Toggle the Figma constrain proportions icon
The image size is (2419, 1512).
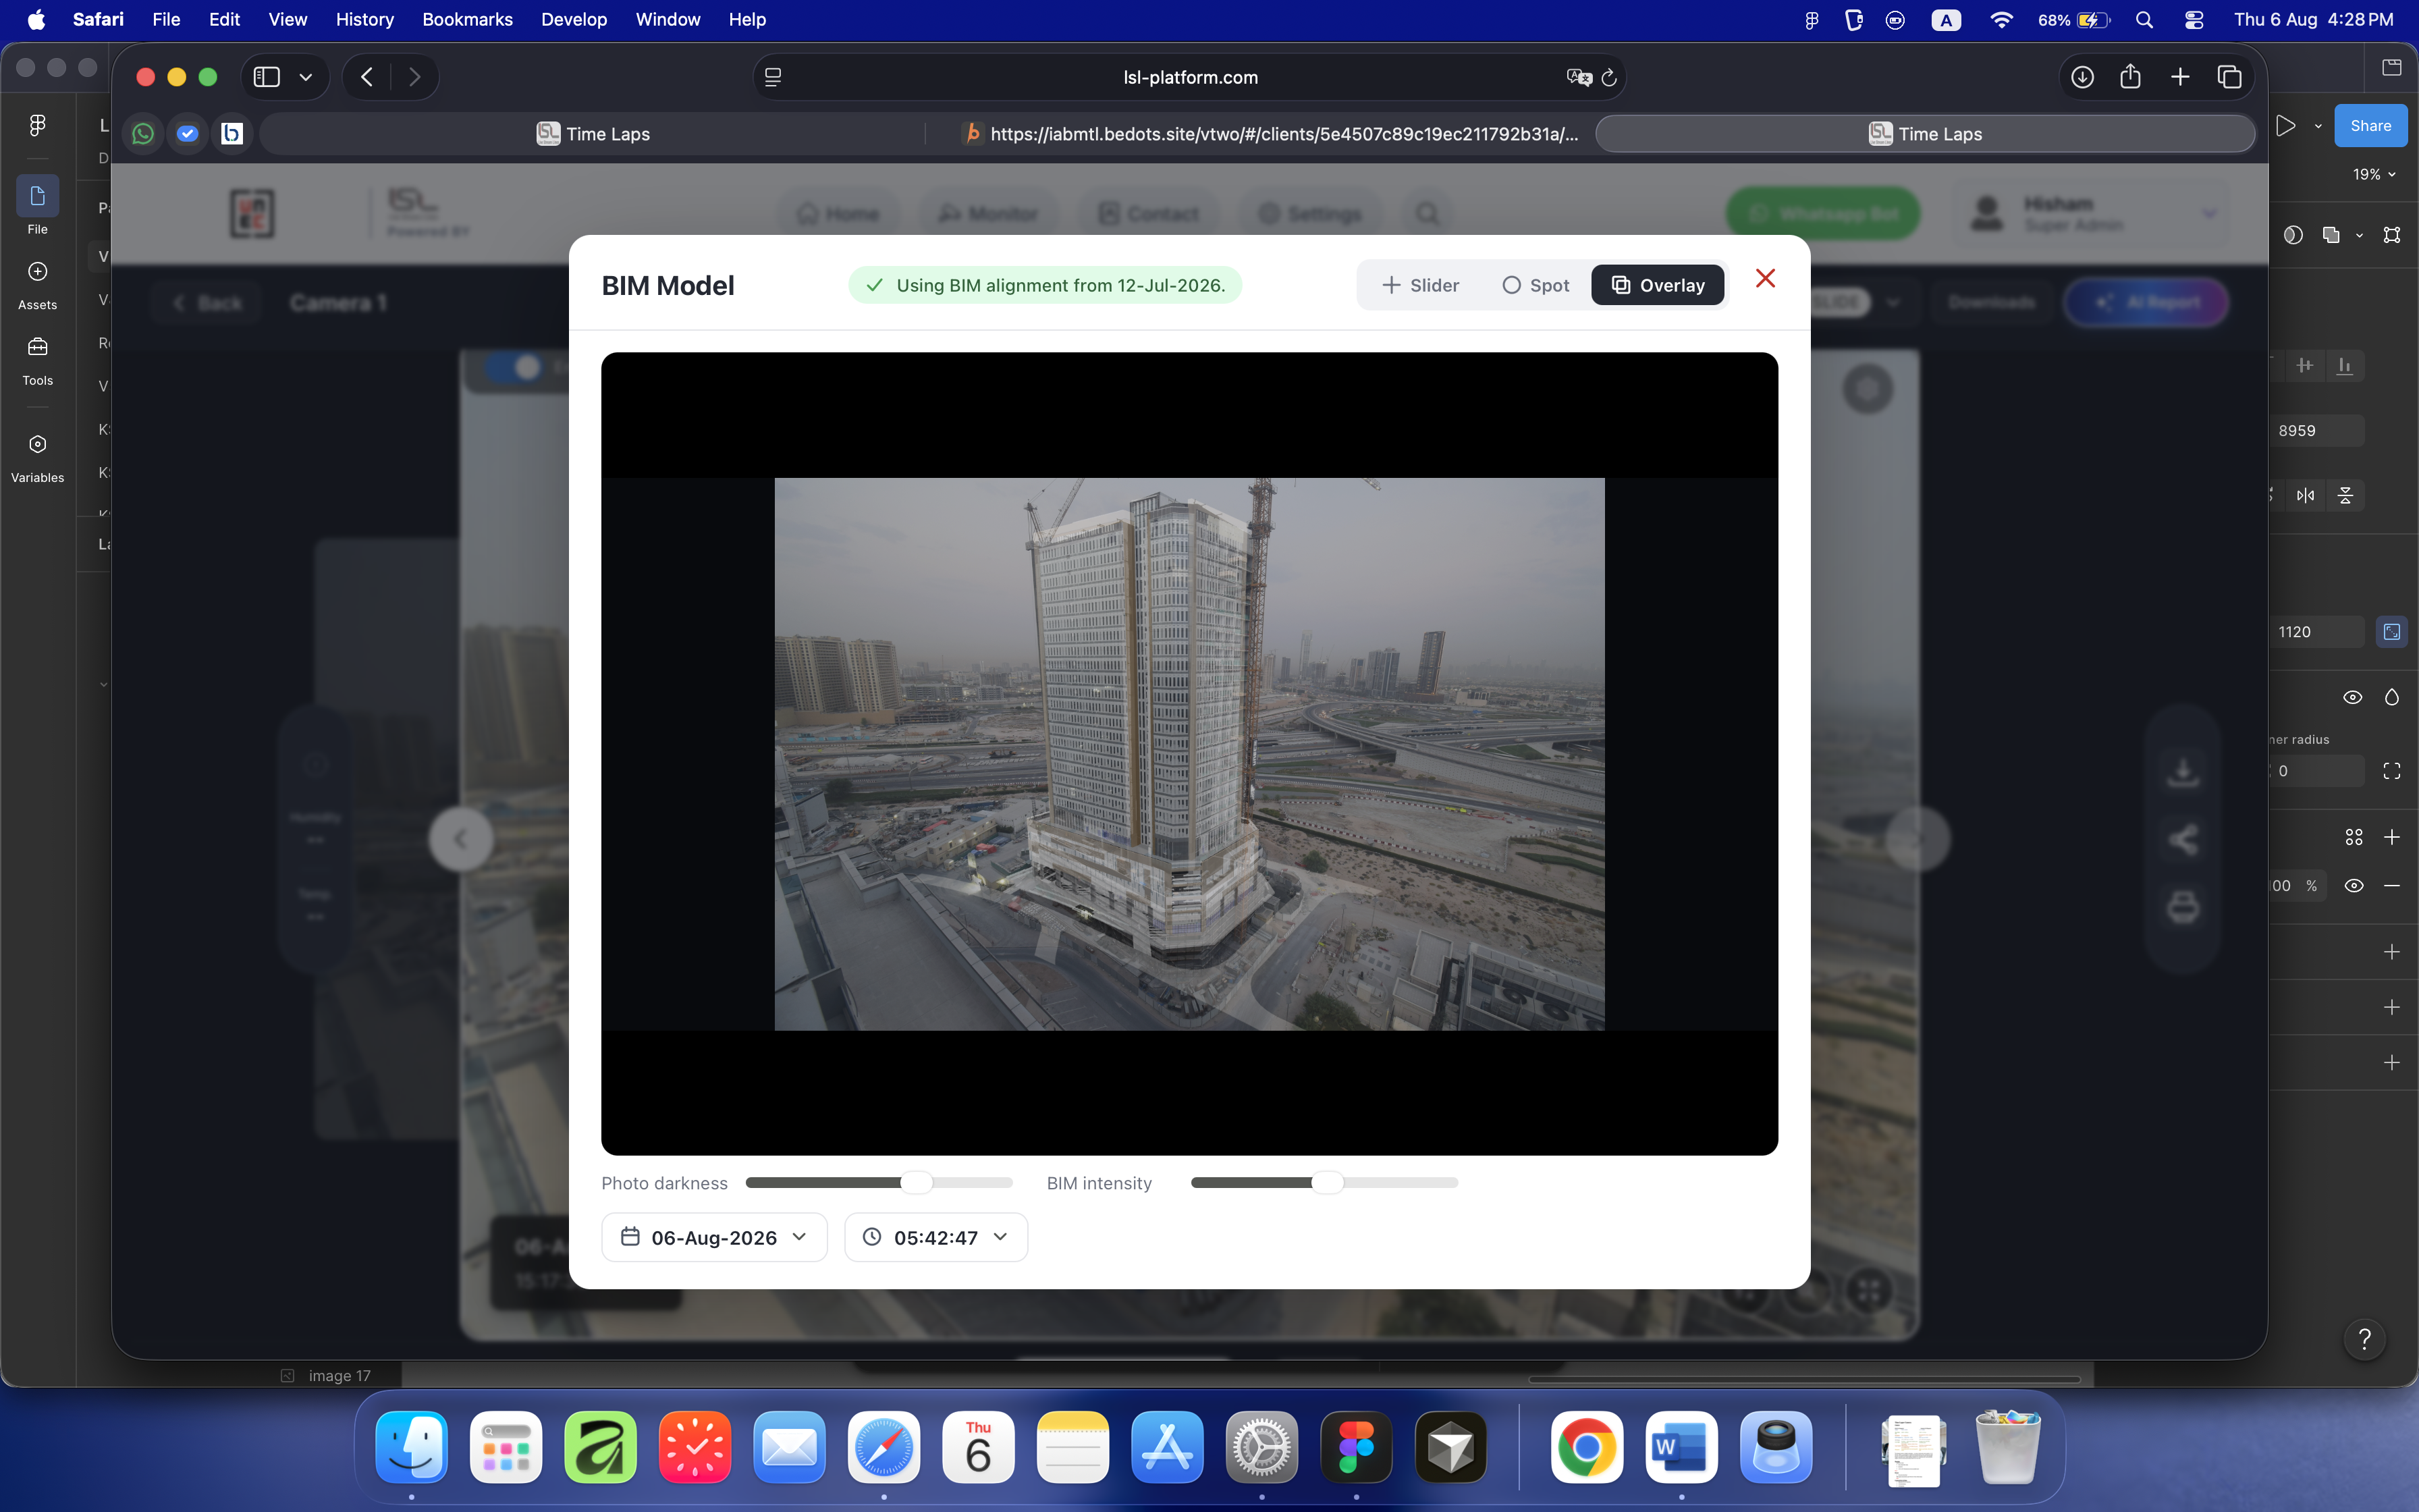2391,632
